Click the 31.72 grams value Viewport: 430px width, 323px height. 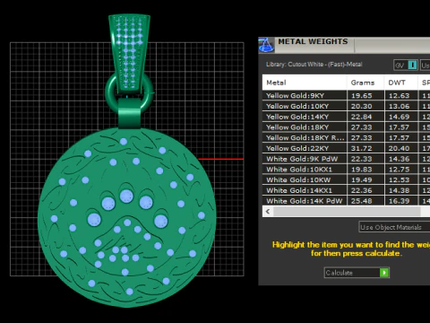pyautogui.click(x=362, y=148)
